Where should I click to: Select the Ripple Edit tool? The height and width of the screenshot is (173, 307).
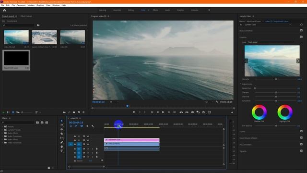tap(62, 129)
